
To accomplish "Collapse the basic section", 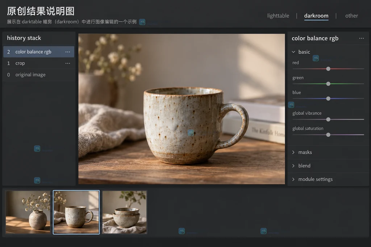I will [x=293, y=52].
